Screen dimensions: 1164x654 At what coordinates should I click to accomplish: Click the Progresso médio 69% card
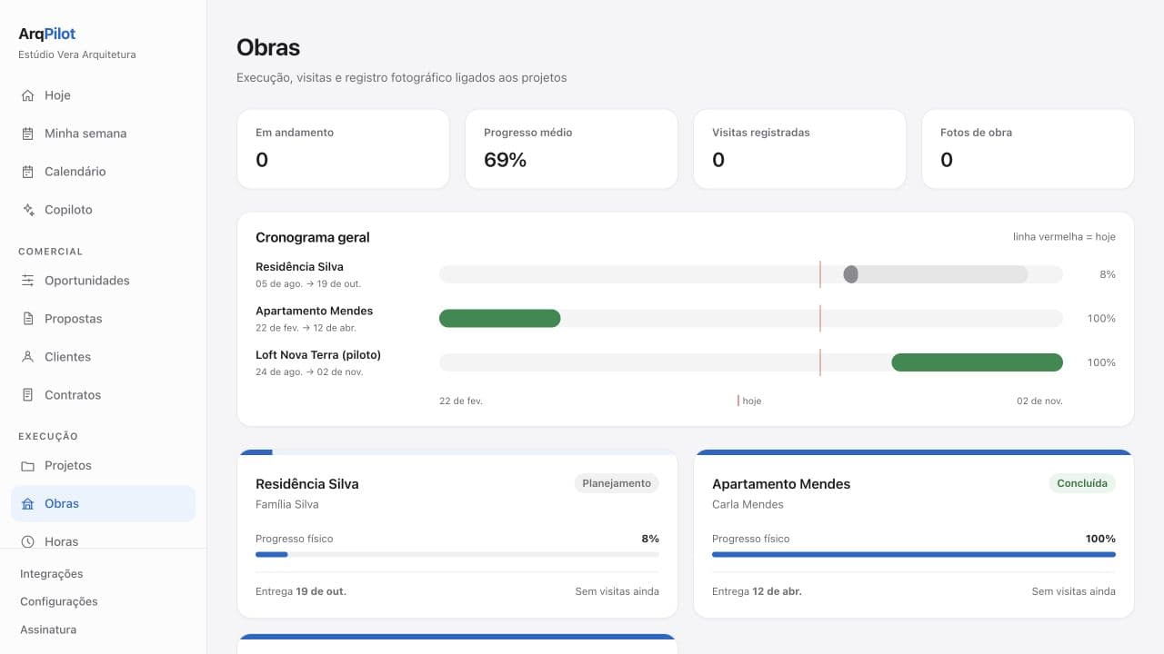click(x=571, y=149)
